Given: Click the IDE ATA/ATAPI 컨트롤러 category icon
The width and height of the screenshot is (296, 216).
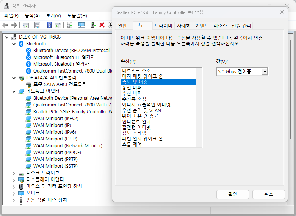Looking at the screenshot, I should pos(21,78).
